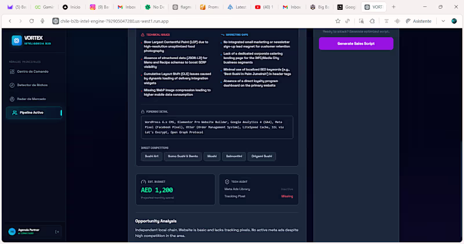Click the Forensic Detail tech stack box
The height and width of the screenshot is (244, 464).
pos(217,127)
